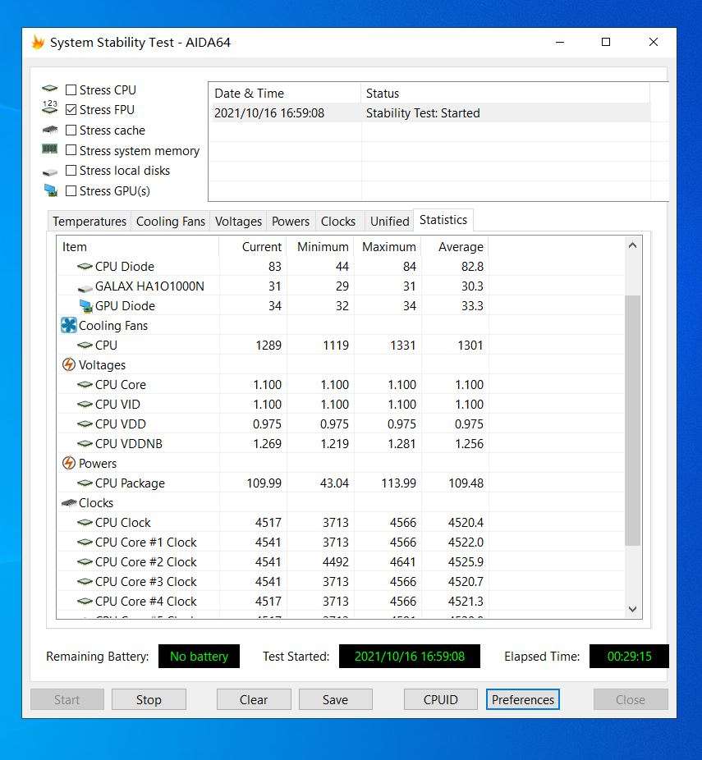The width and height of the screenshot is (702, 760).
Task: Click the RAM icon beside Stress system memory
Action: 49,149
